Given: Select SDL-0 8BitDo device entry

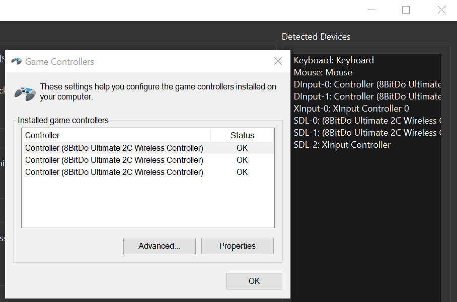Looking at the screenshot, I should pos(367,121).
